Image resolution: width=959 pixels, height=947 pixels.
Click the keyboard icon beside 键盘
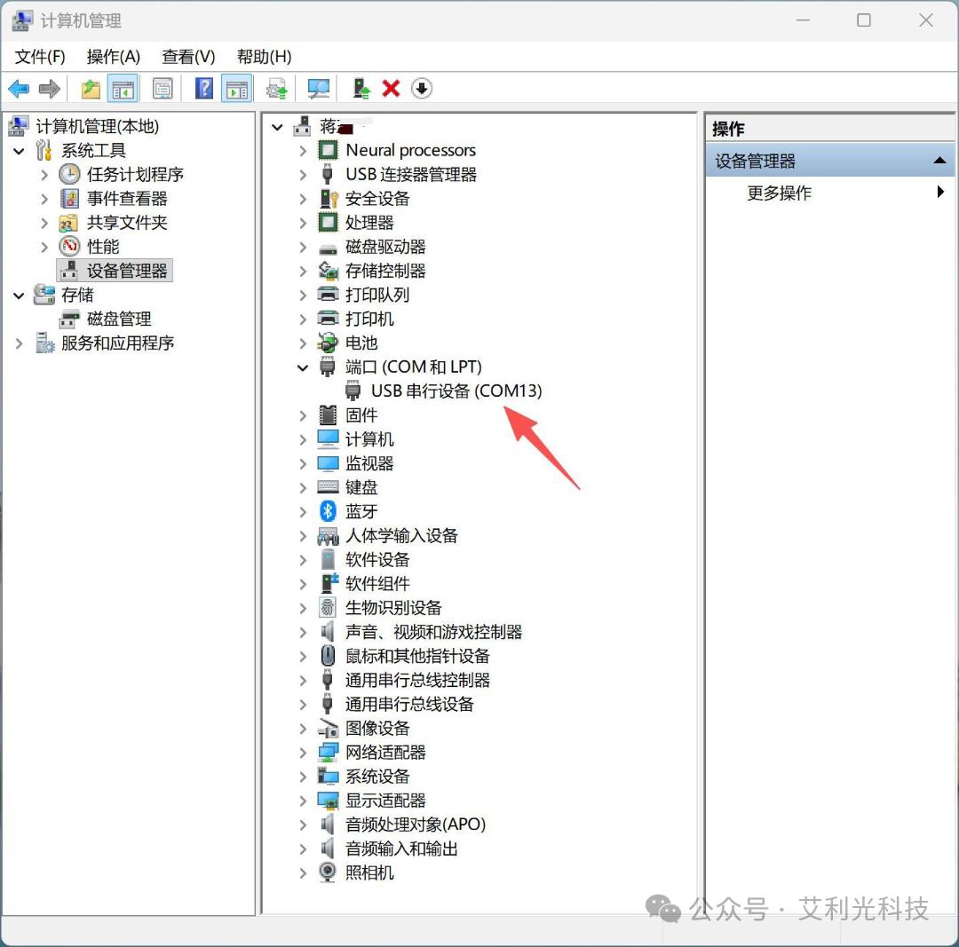click(x=328, y=486)
